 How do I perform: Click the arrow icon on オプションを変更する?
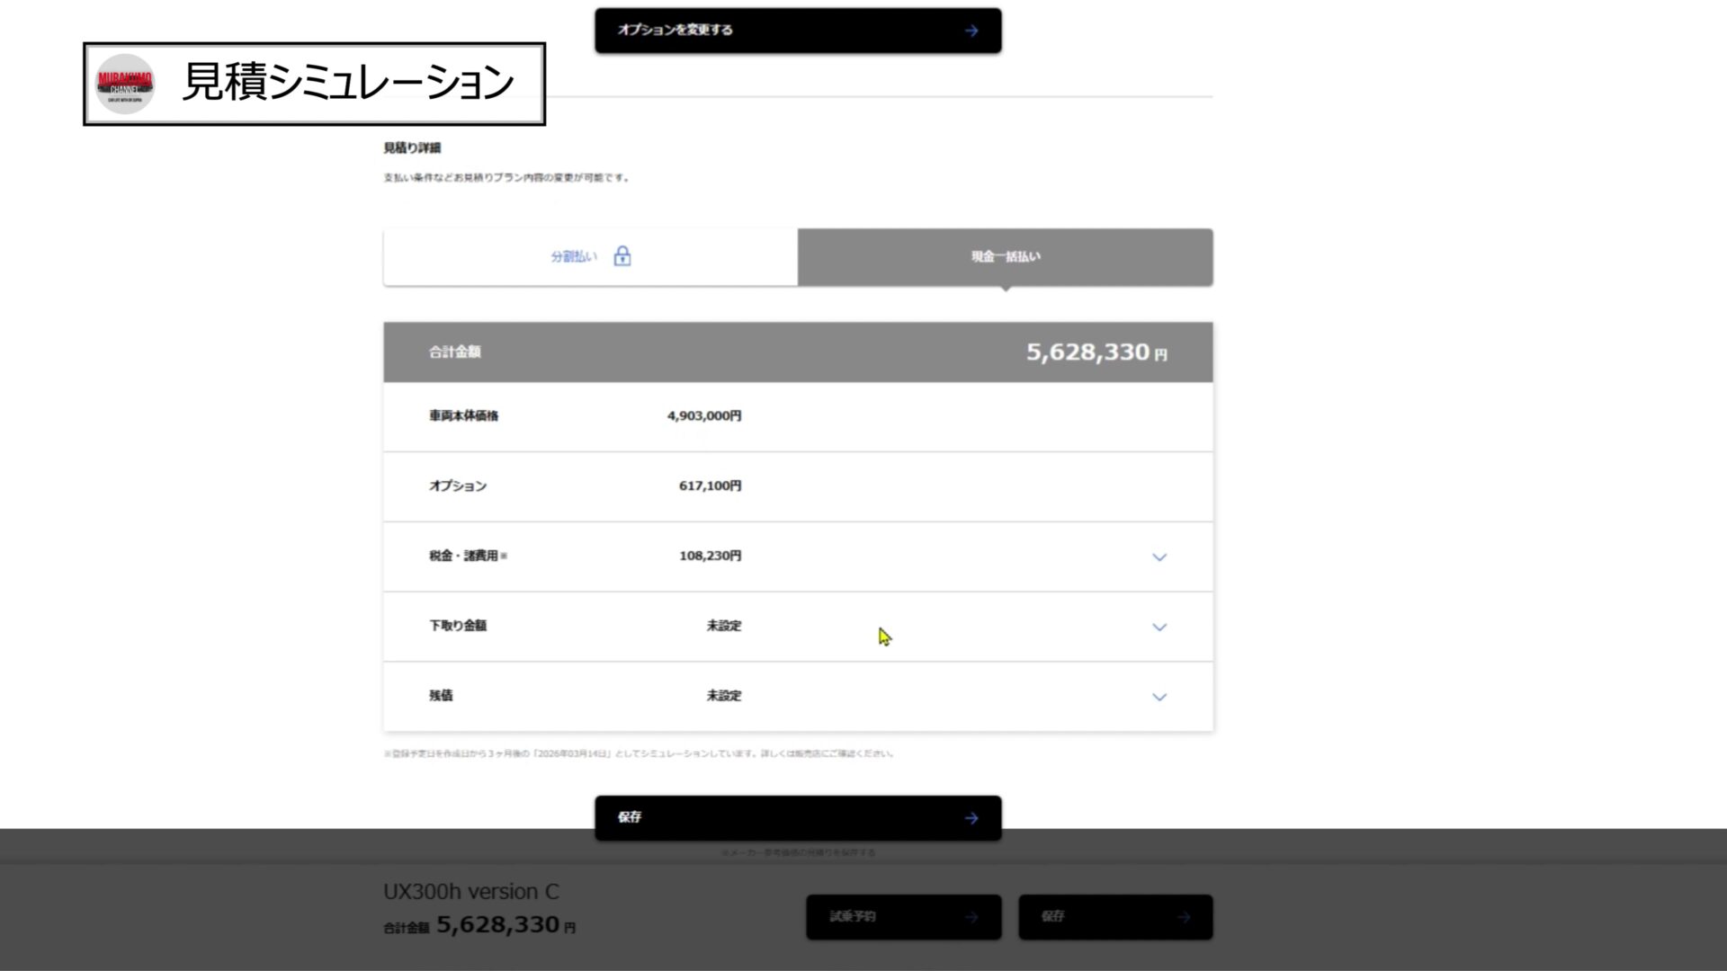[x=971, y=31]
